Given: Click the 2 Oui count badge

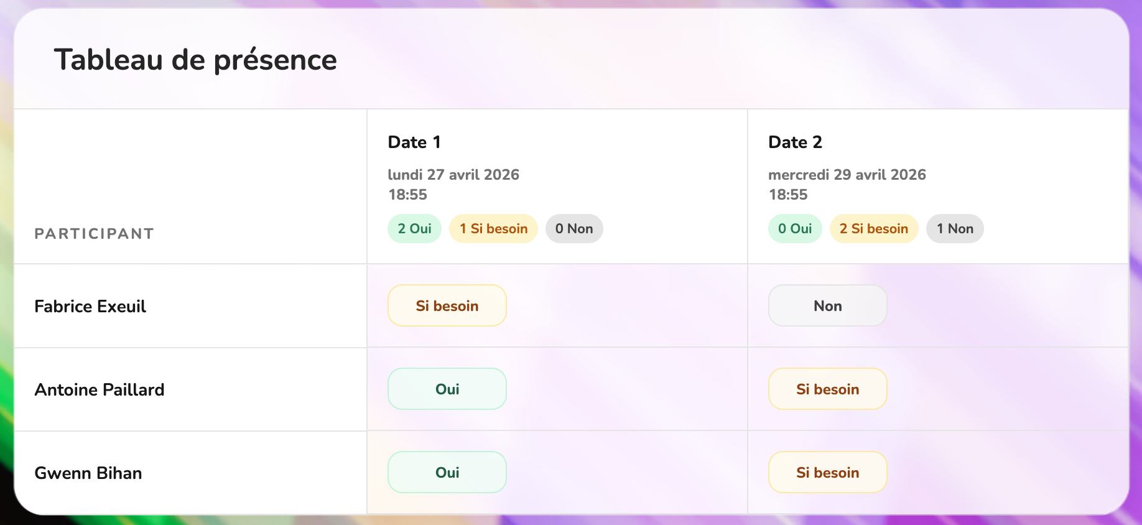Looking at the screenshot, I should point(414,229).
